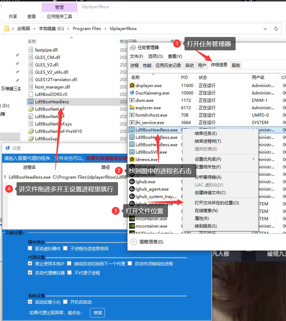286x321 pixels.
Task: Click the GLES_V2_utils.dll file icon
Action: coord(31,72)
